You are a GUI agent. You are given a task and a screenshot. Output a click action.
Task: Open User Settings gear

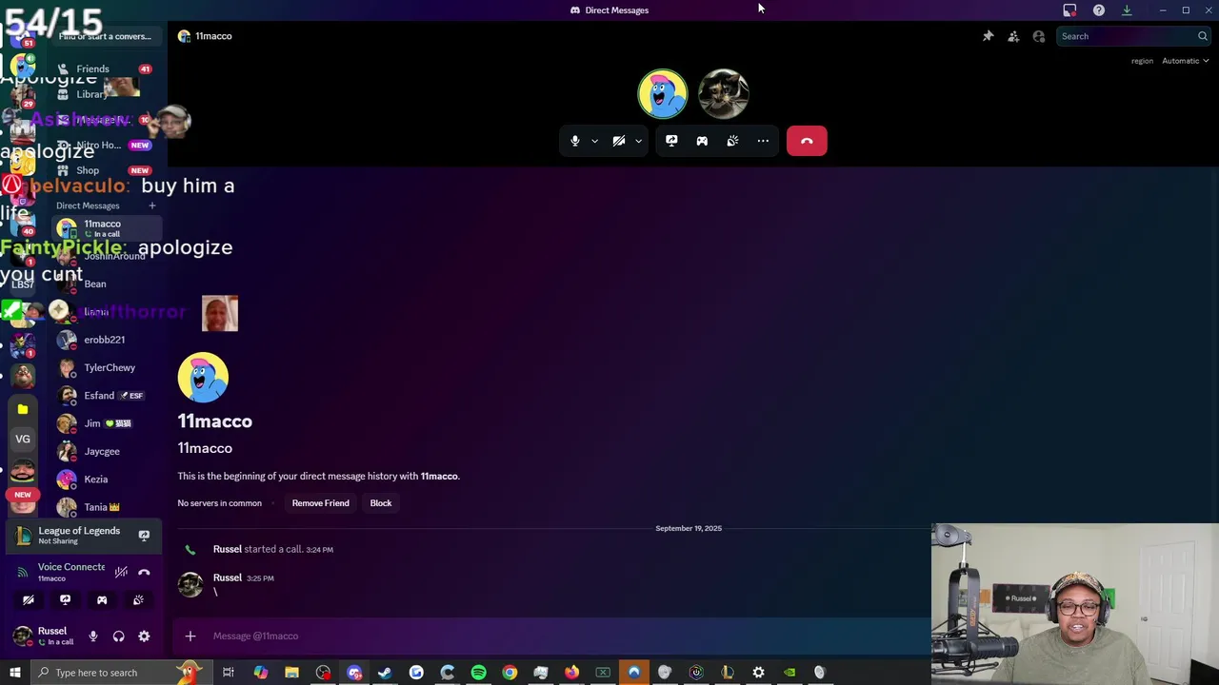tap(144, 636)
